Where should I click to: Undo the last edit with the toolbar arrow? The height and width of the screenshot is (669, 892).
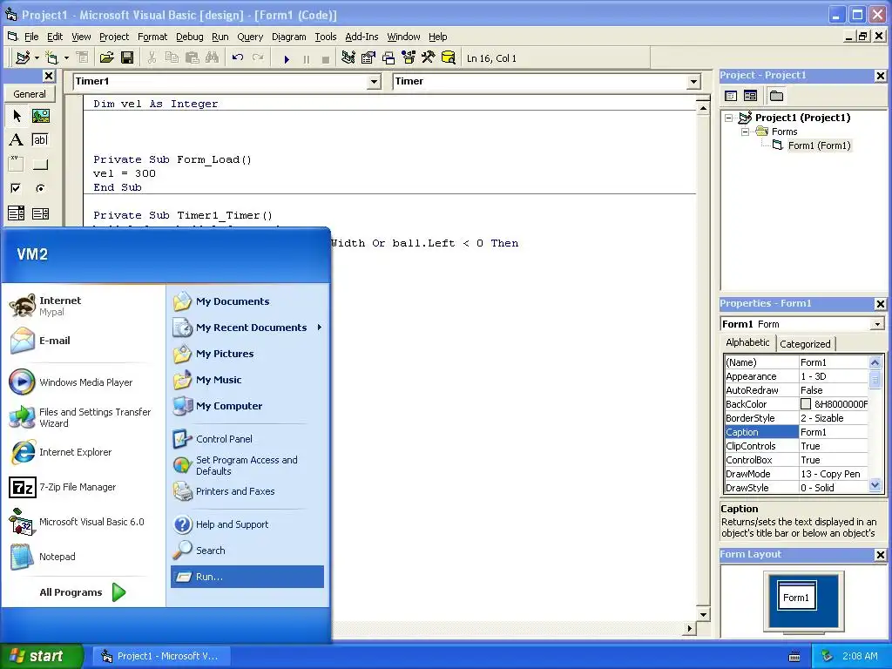pyautogui.click(x=238, y=58)
